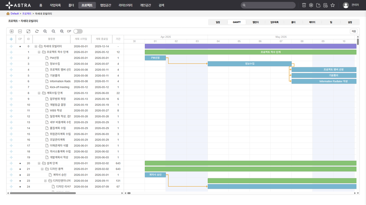The image size is (366, 205).
Task: Select the GANTT tab
Action: (x=237, y=22)
